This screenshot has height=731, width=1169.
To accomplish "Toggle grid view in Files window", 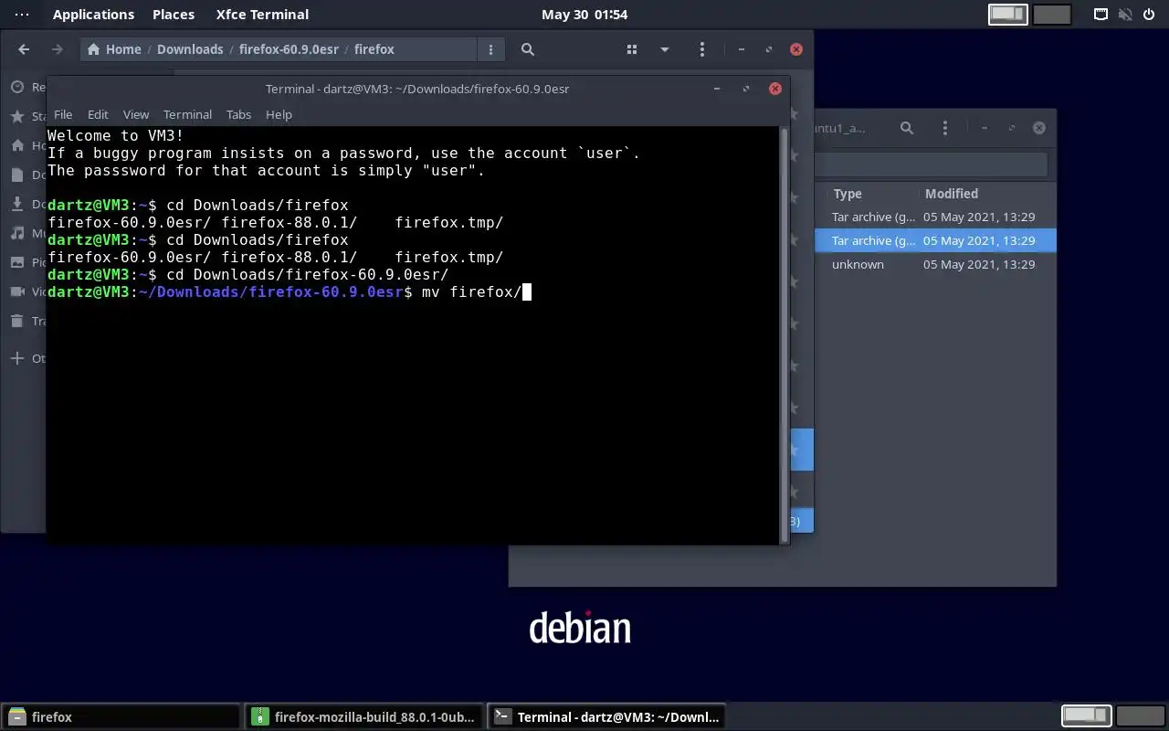I will 632,49.
